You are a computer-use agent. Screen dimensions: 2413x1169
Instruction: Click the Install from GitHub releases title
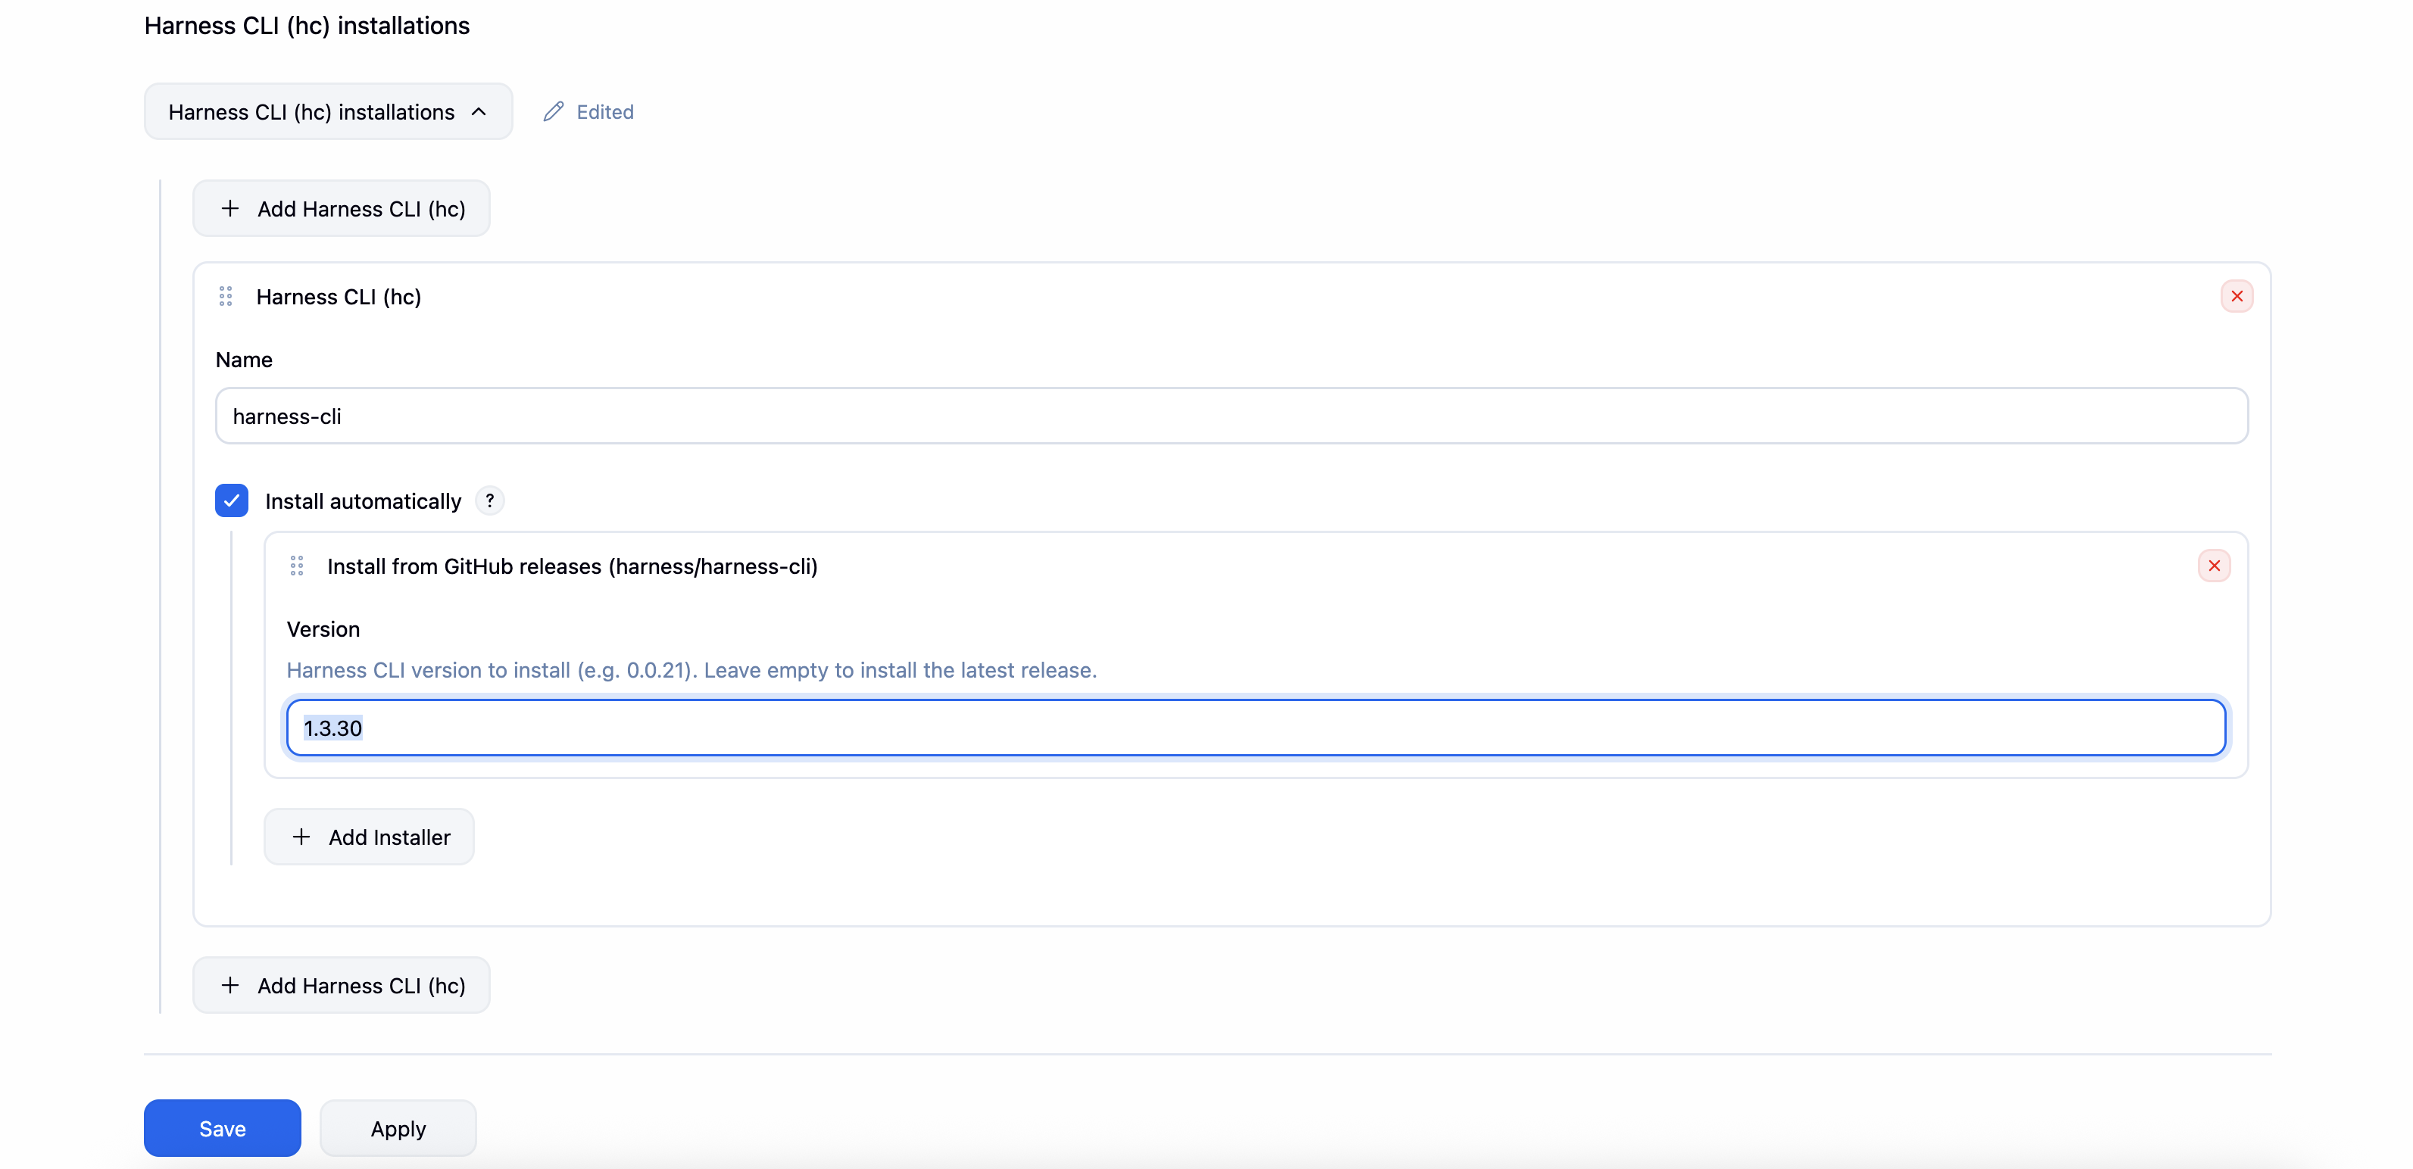573,566
